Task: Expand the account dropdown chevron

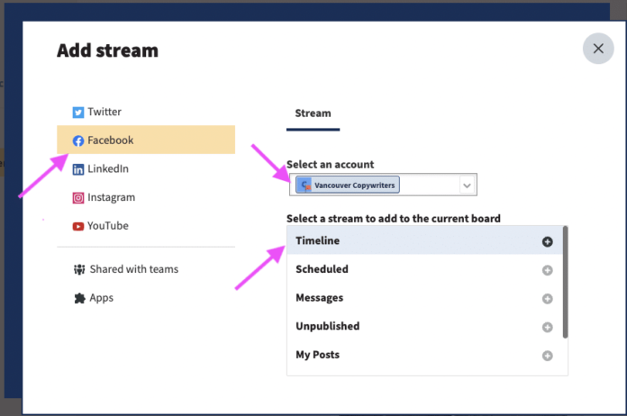Action: point(467,185)
